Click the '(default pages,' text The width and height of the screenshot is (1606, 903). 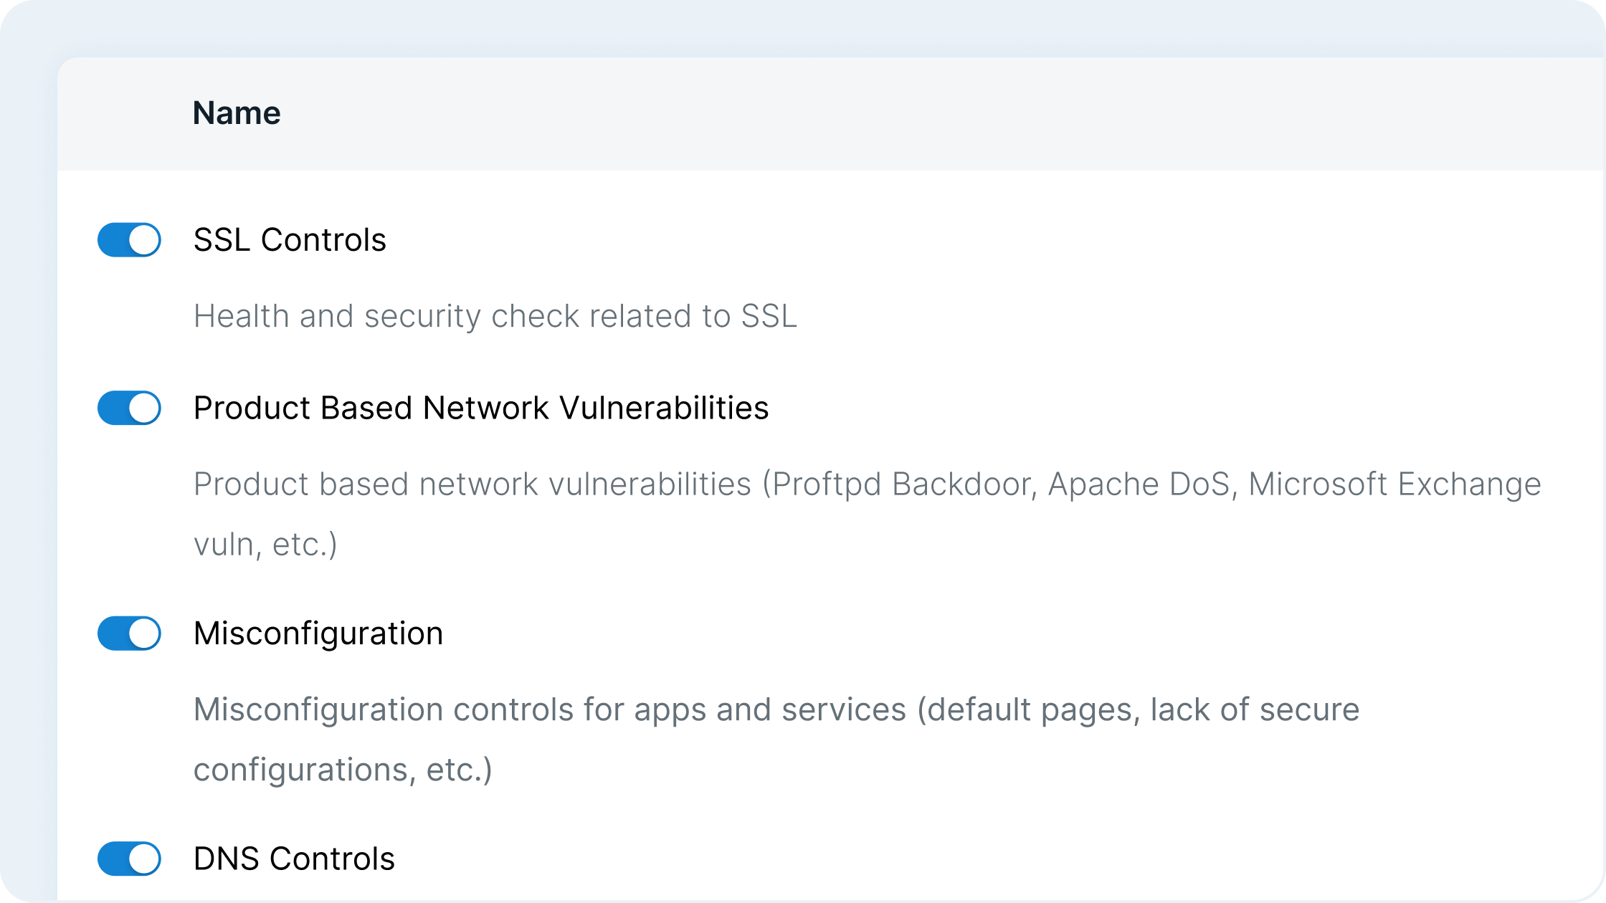pos(1029,709)
